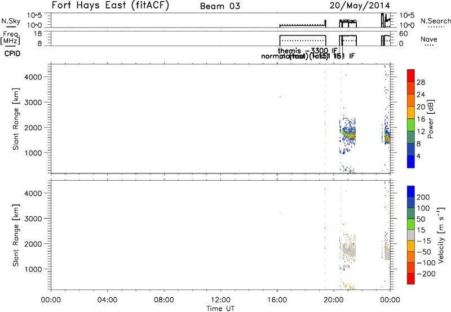Click the 'N.Search' legend label

(x=435, y=21)
